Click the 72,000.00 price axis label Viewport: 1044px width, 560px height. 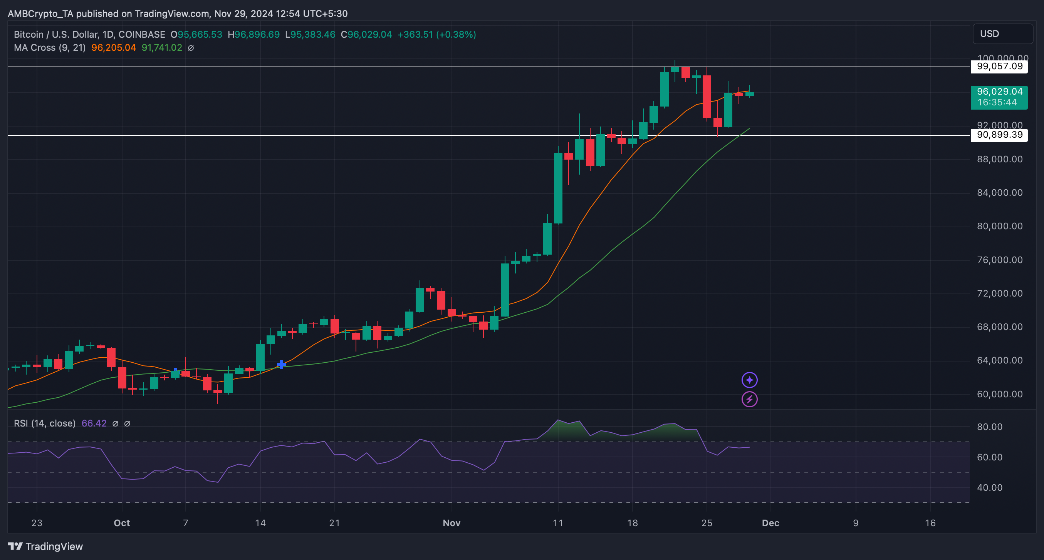pyautogui.click(x=999, y=293)
